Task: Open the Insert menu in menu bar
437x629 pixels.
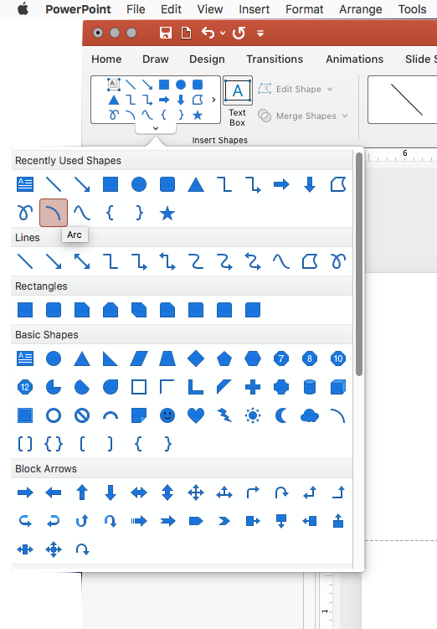Action: pyautogui.click(x=254, y=9)
